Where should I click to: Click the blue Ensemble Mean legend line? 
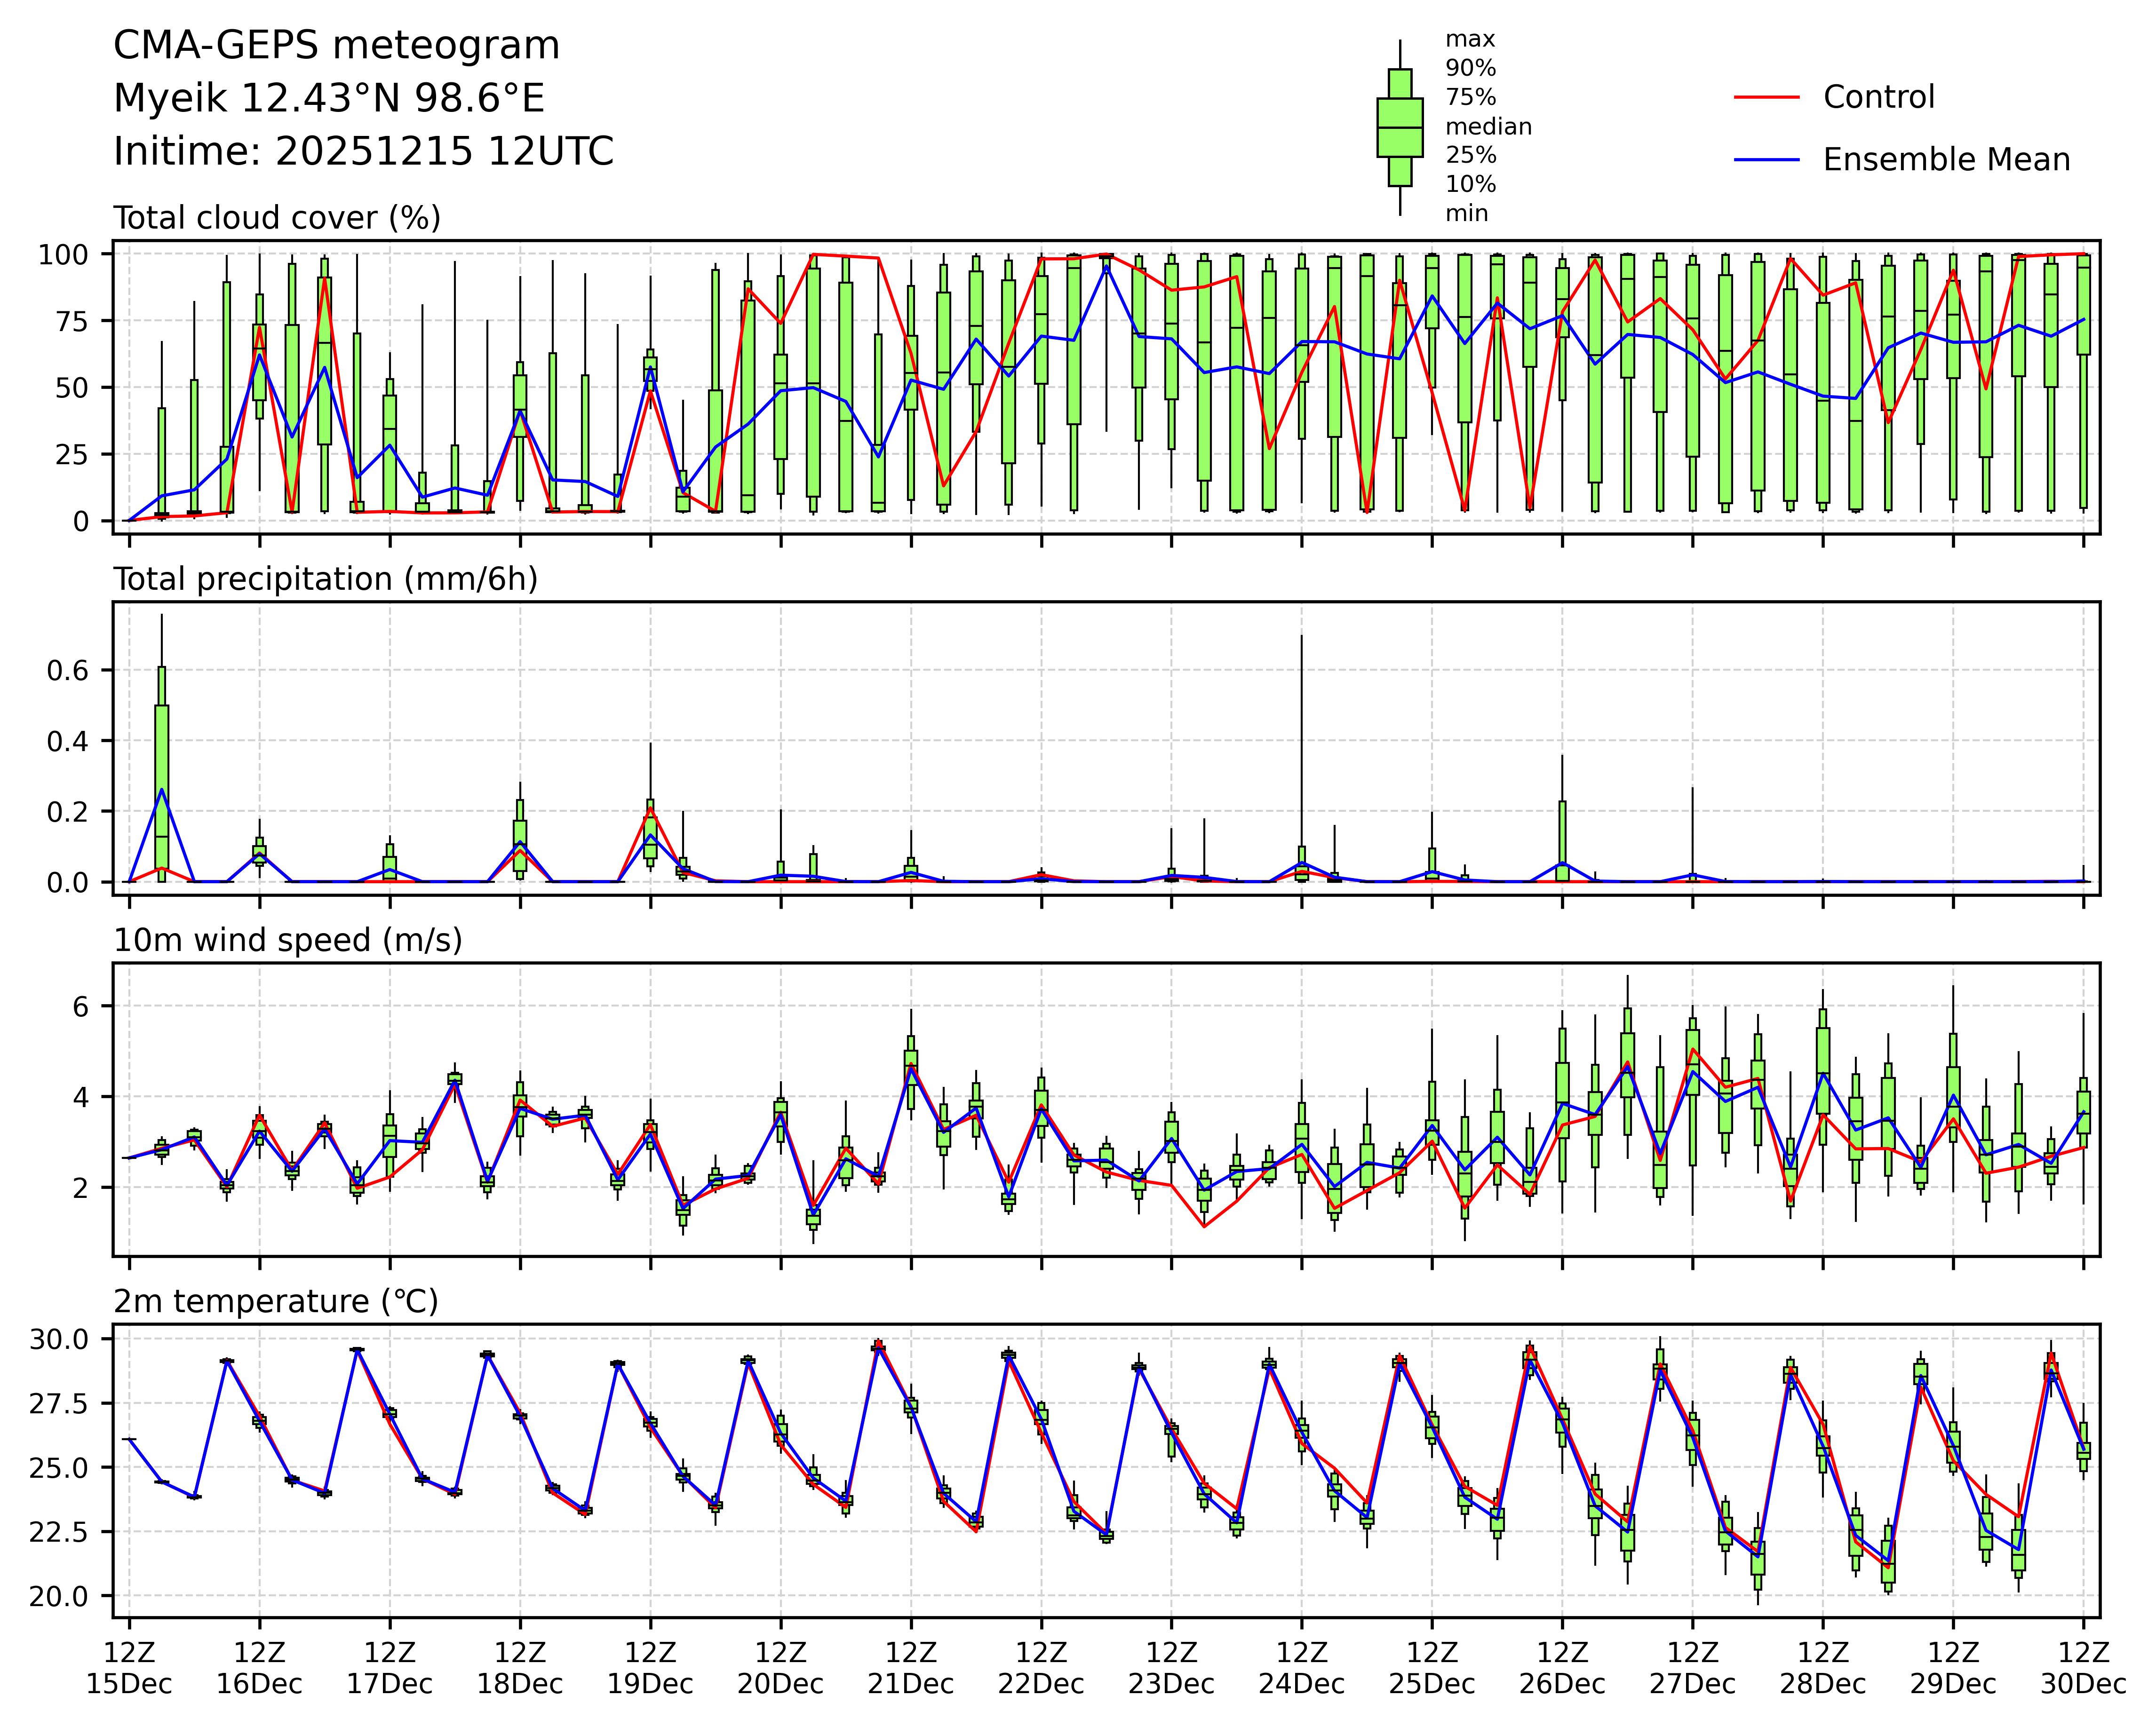coord(1766,160)
